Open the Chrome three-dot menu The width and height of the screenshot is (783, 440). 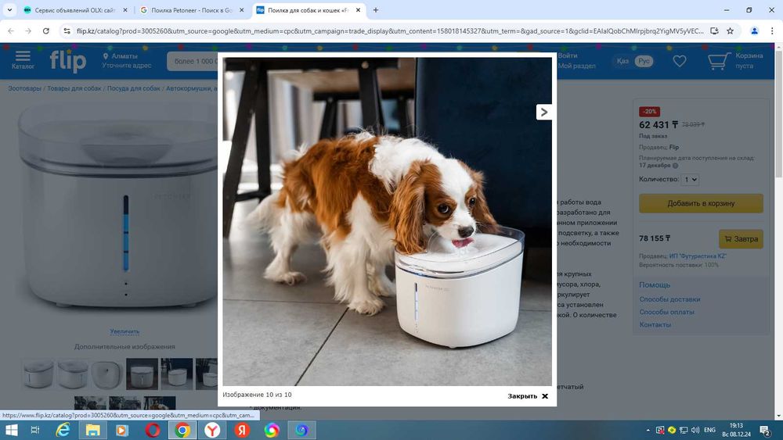772,31
